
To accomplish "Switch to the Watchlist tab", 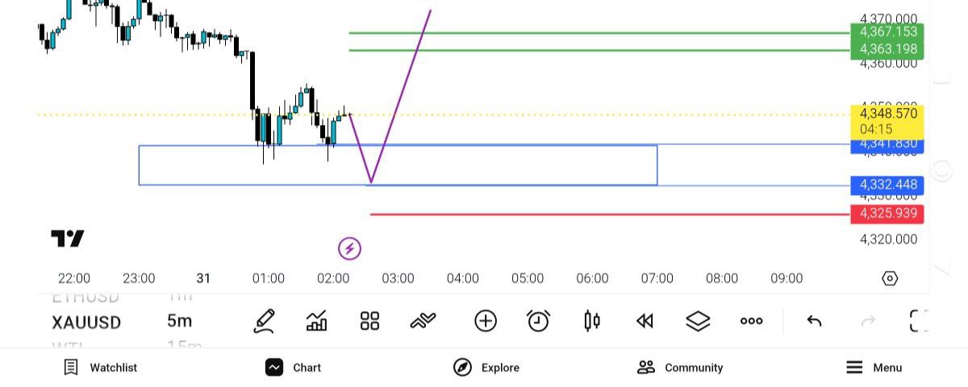I will tap(101, 368).
